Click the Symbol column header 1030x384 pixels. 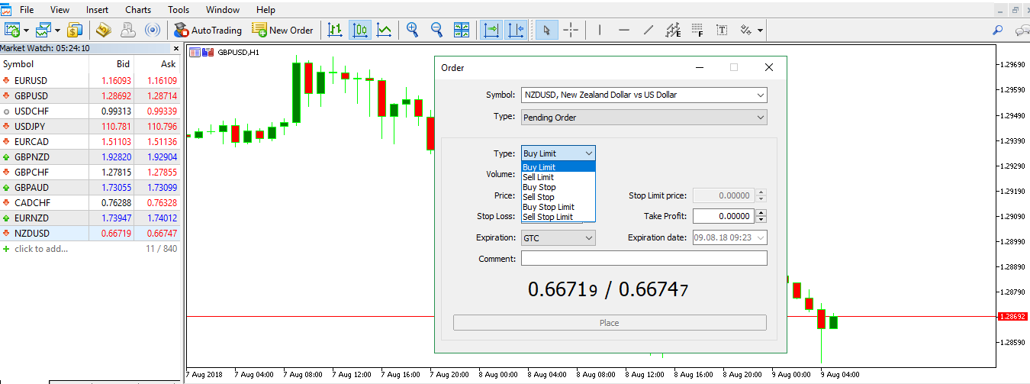[x=44, y=64]
